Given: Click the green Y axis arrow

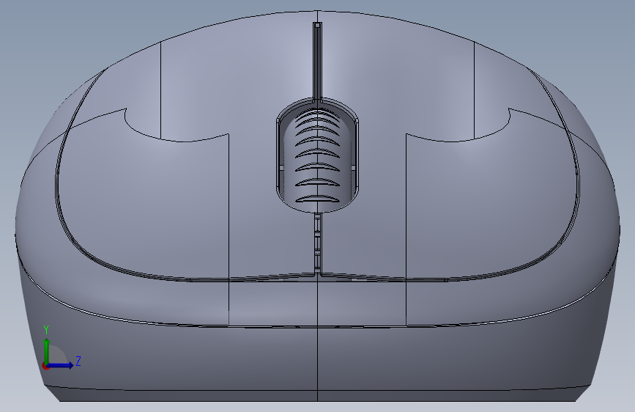Looking at the screenshot, I should point(47,350).
